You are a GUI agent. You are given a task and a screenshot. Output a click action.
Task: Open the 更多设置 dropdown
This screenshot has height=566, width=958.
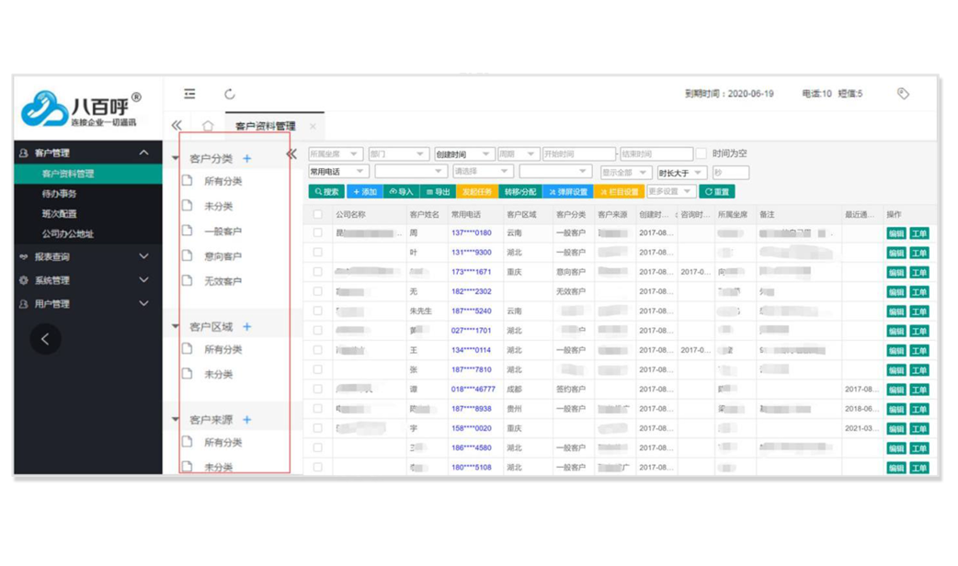(x=670, y=192)
